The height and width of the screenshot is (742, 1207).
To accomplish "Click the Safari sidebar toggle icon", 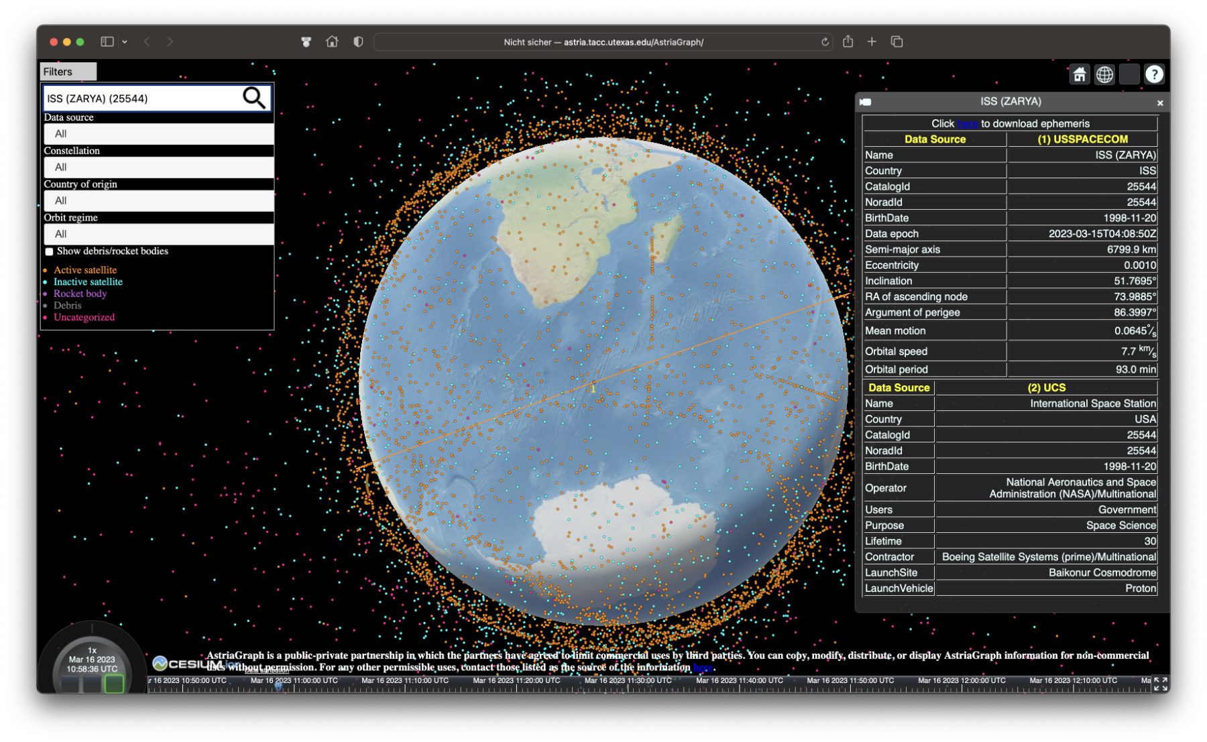I will point(107,42).
